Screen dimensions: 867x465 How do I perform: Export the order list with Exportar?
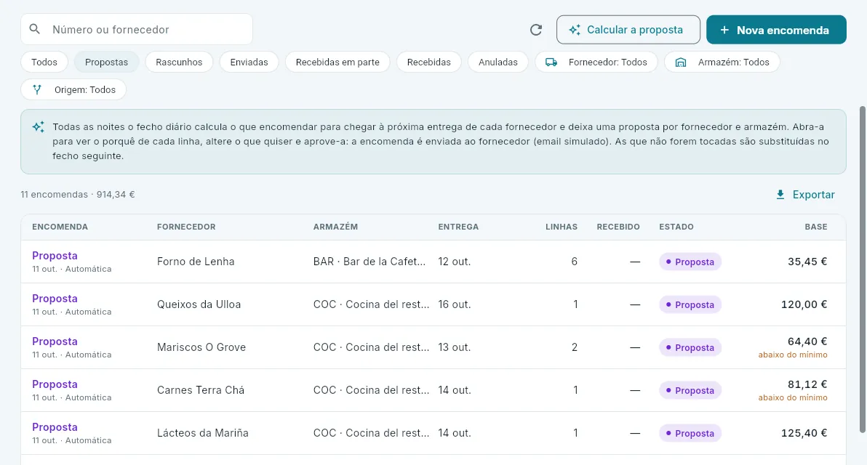805,195
